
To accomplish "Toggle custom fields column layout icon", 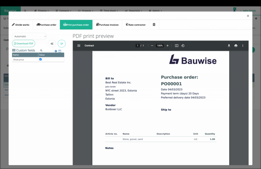I will pyautogui.click(x=60, y=51).
